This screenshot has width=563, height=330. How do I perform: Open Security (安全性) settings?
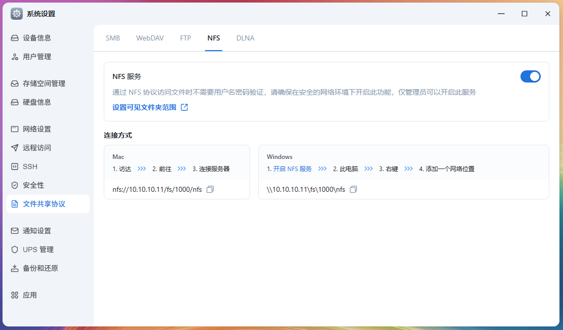click(33, 185)
